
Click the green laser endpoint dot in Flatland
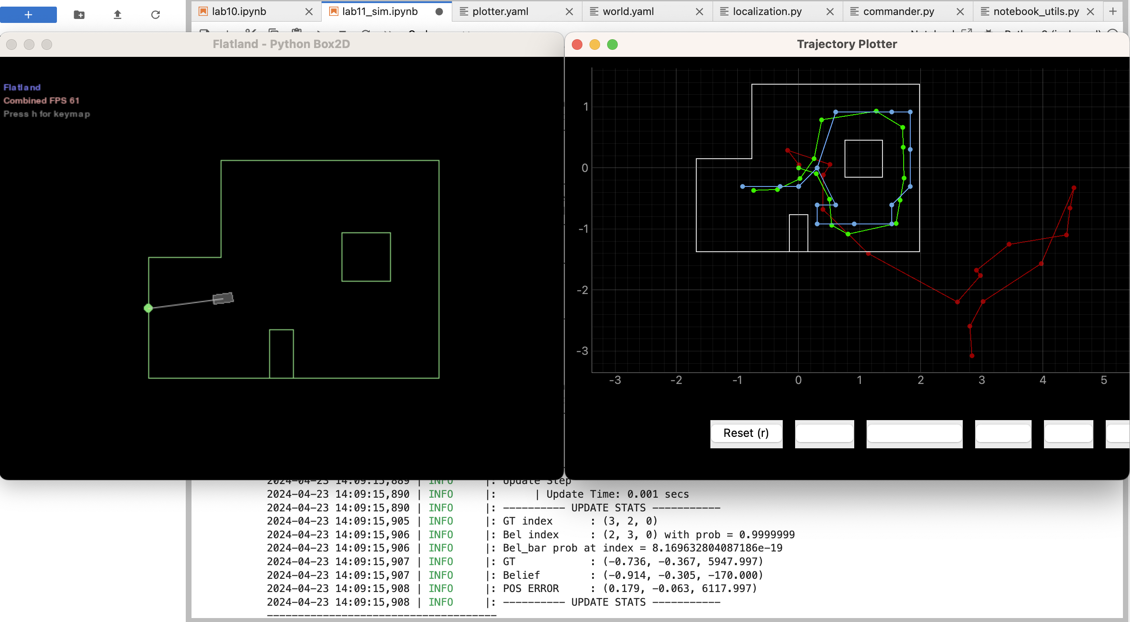pos(148,308)
